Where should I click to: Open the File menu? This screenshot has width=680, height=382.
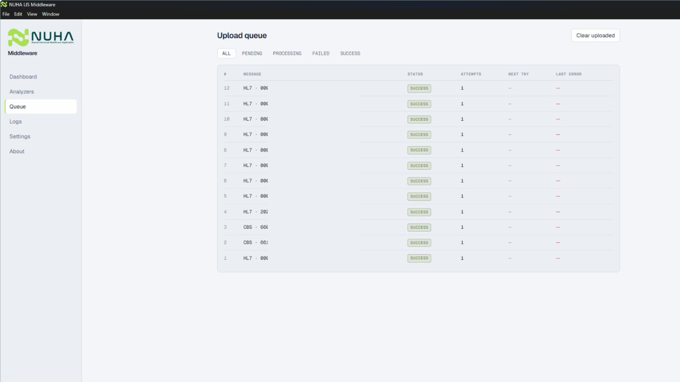pyautogui.click(x=6, y=14)
